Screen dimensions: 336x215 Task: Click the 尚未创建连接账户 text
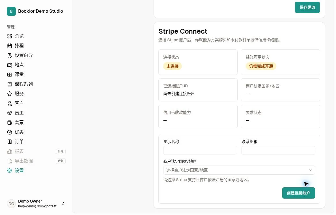tap(179, 94)
